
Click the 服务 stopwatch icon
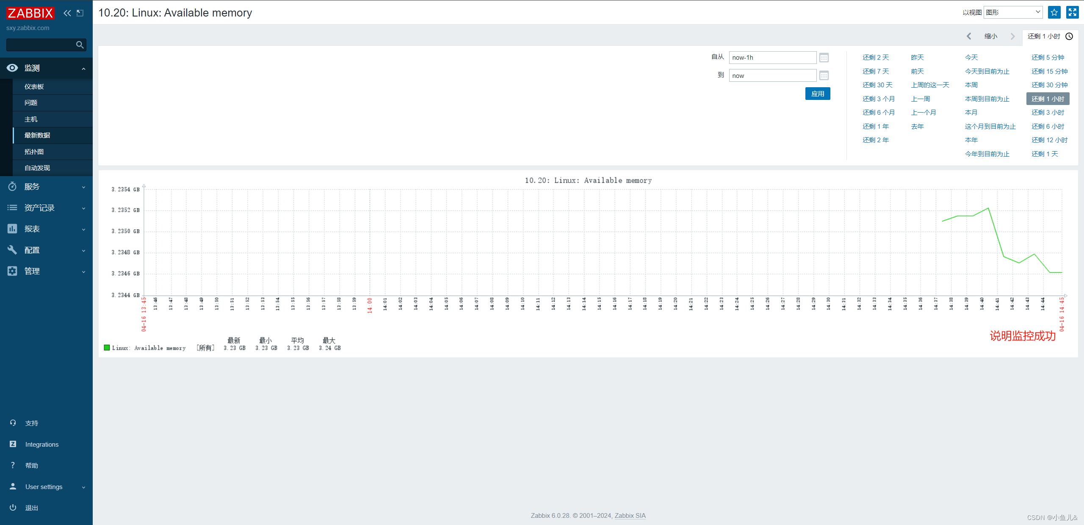click(x=12, y=186)
